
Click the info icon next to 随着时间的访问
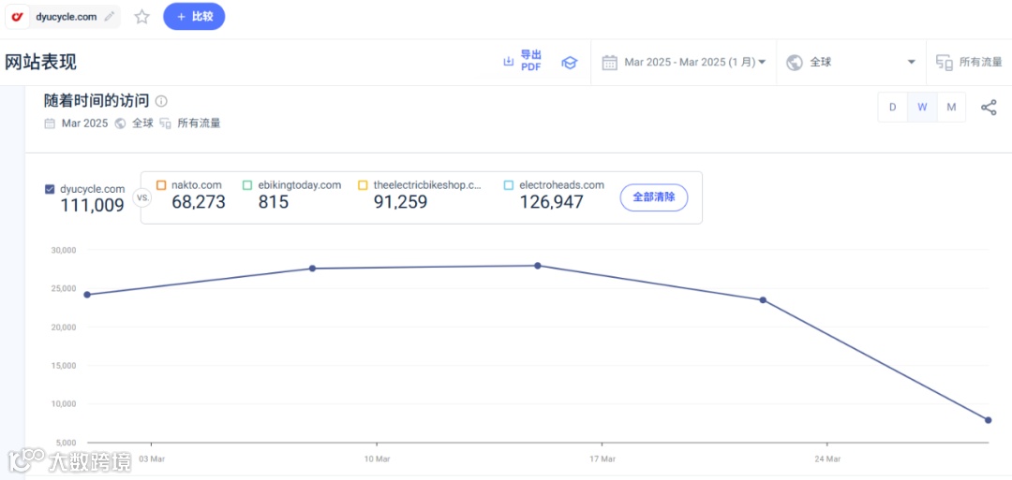coord(161,101)
